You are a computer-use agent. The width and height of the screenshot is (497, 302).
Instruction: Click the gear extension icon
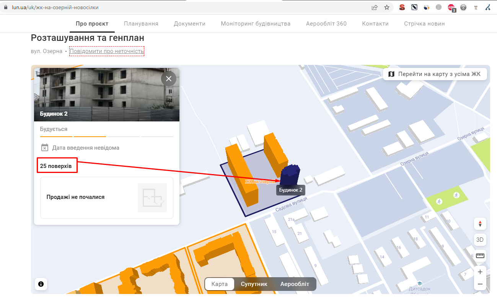tap(463, 7)
